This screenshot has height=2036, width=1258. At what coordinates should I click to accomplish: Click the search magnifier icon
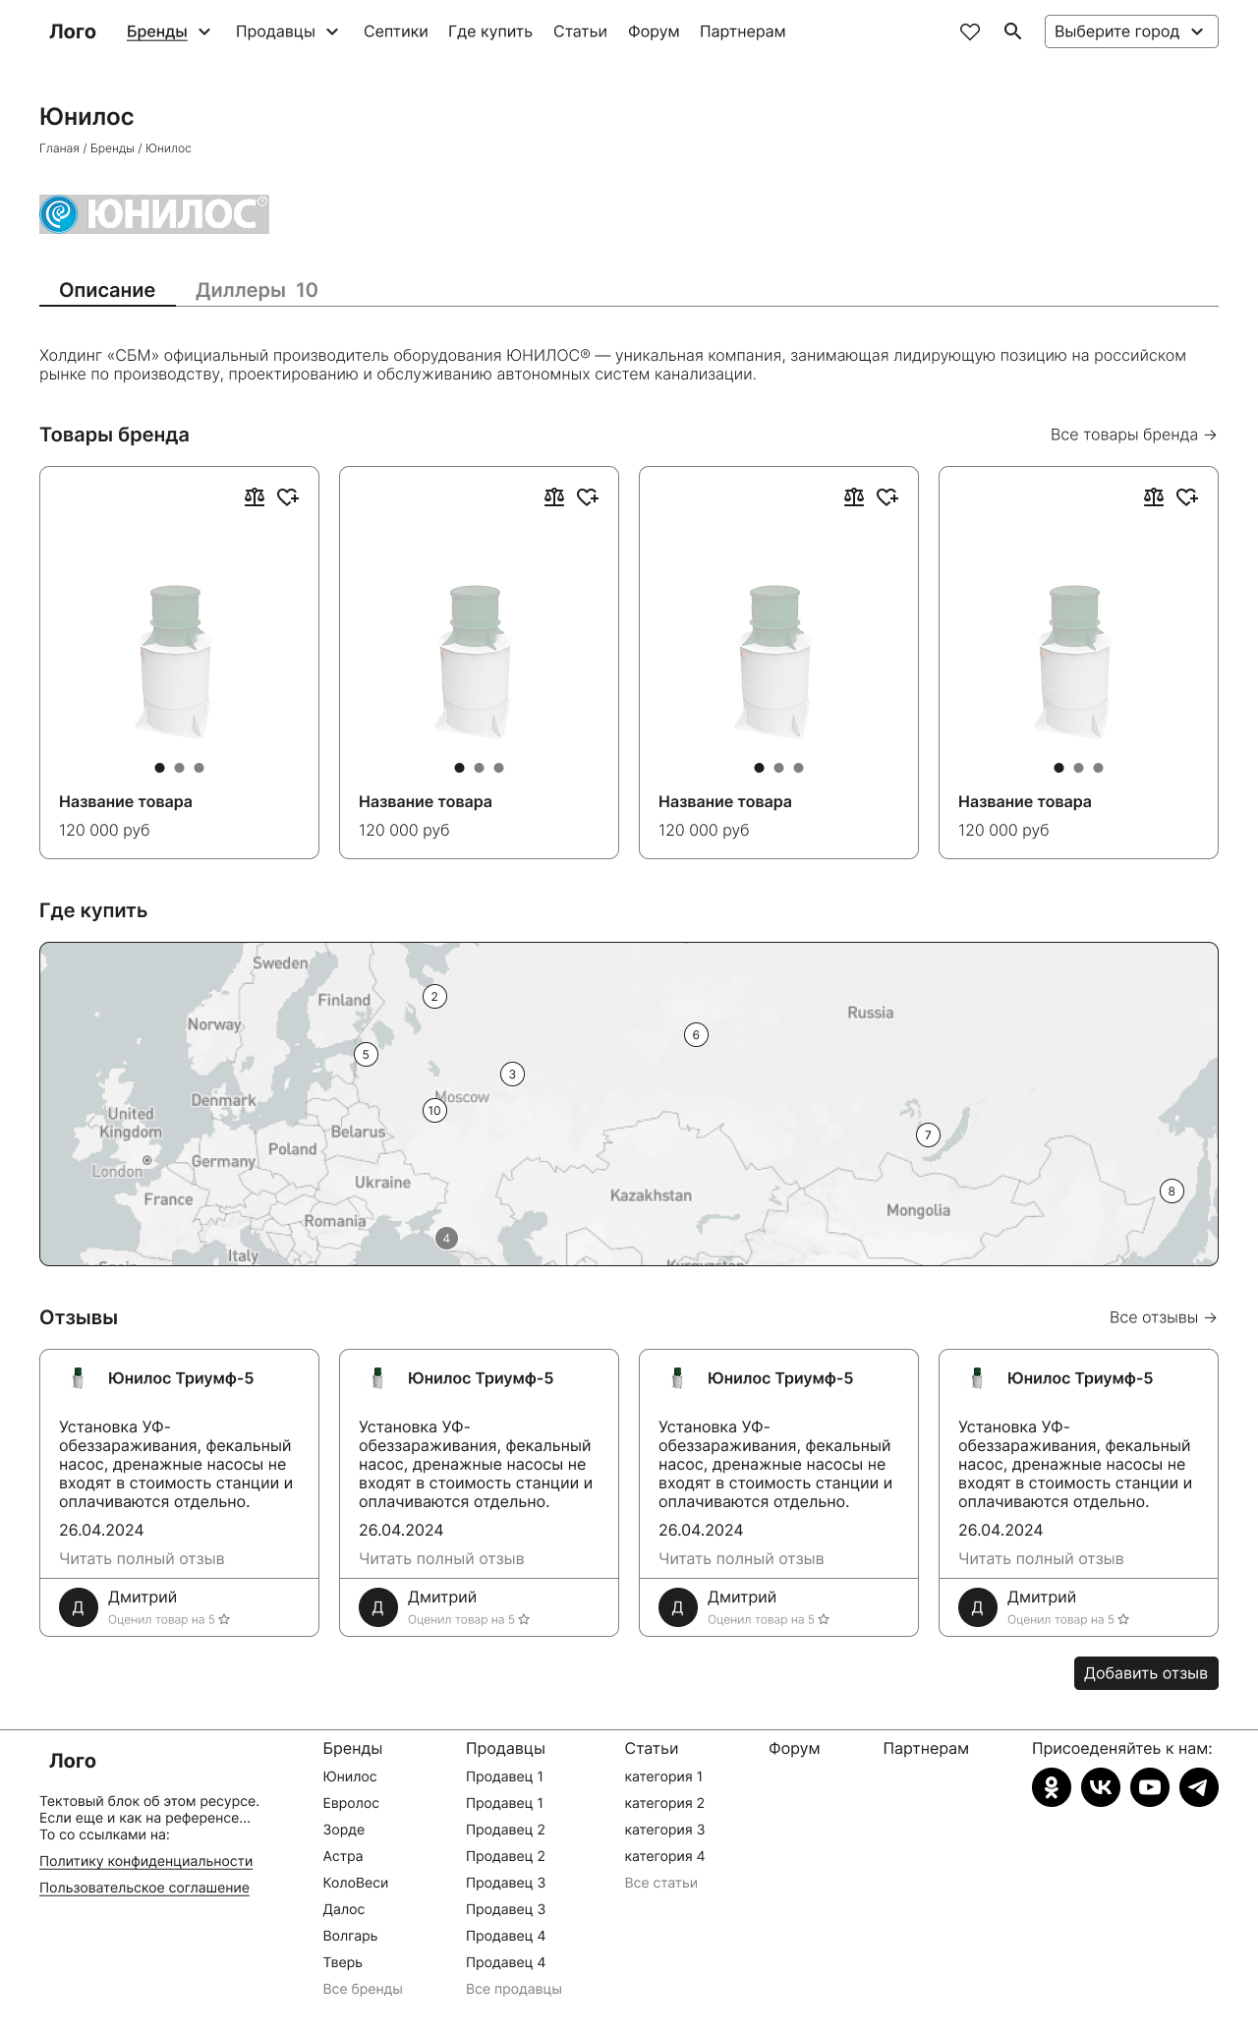coord(1012,31)
